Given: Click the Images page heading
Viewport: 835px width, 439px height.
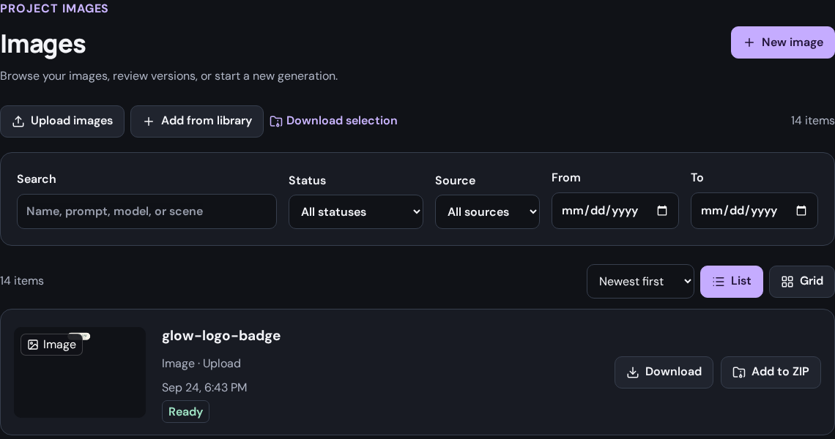Looking at the screenshot, I should point(42,44).
